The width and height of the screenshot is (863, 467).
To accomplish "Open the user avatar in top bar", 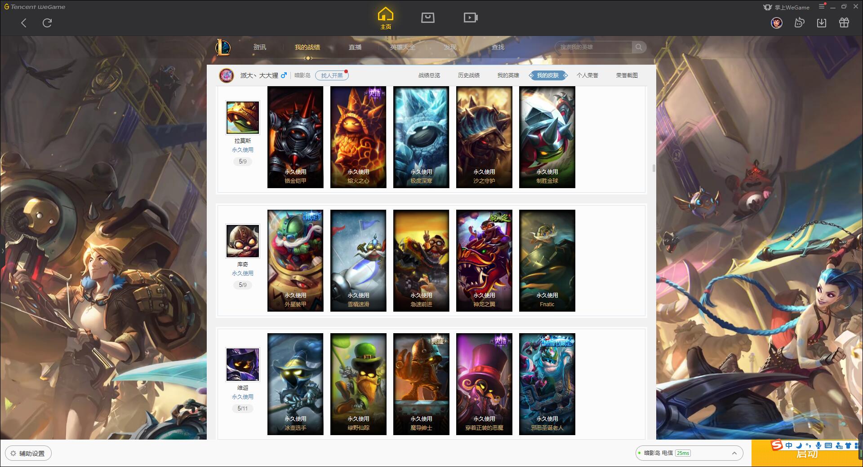I will pos(776,22).
